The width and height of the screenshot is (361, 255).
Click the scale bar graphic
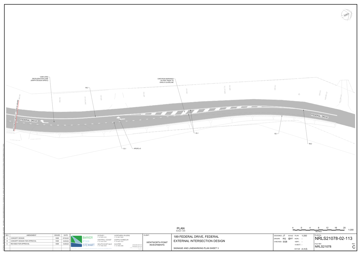click(318, 230)
